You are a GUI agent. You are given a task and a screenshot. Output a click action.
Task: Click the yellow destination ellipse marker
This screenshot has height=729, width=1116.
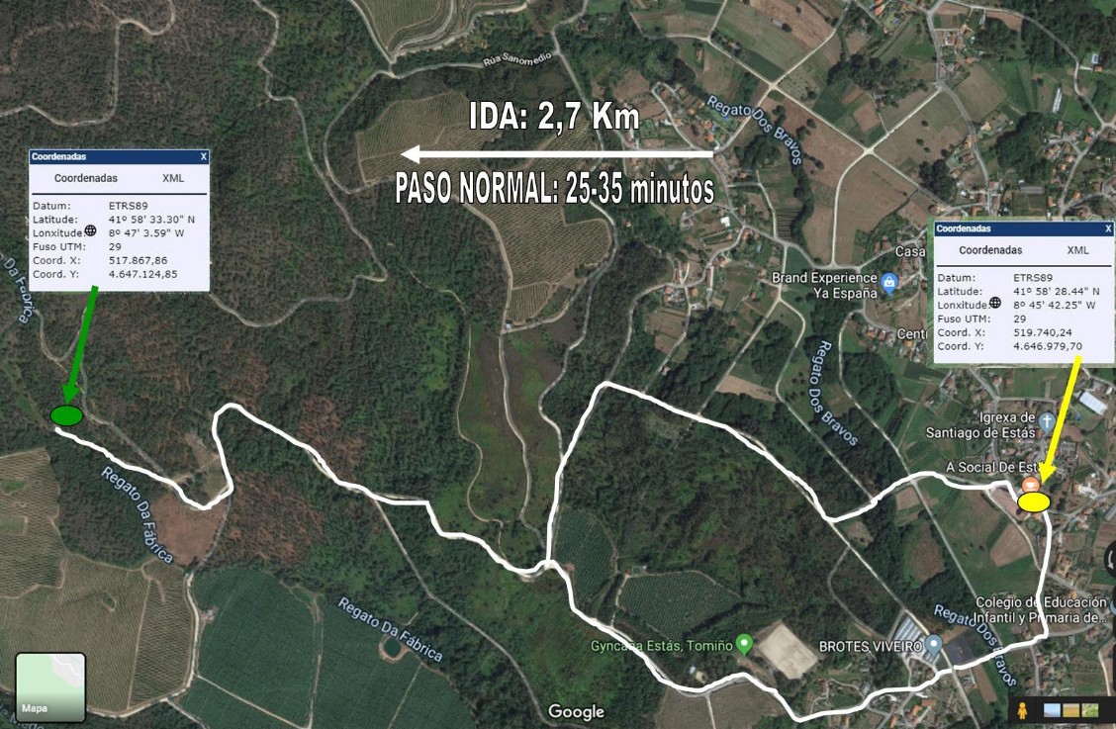(x=1034, y=501)
